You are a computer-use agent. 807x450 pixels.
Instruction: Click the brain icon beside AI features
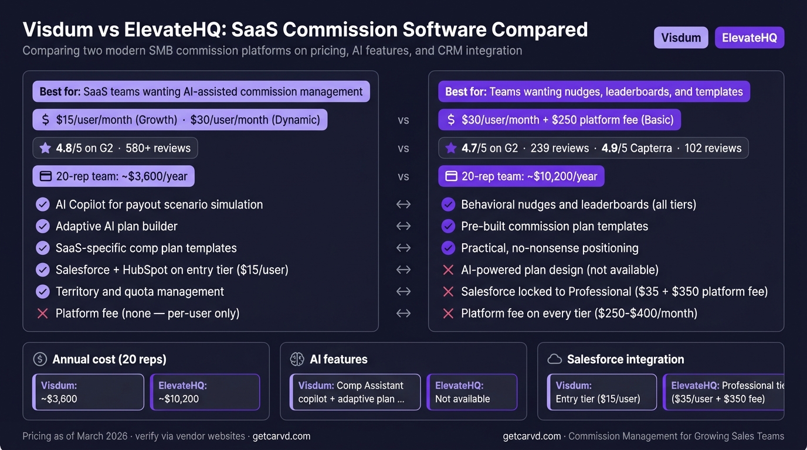pos(297,359)
